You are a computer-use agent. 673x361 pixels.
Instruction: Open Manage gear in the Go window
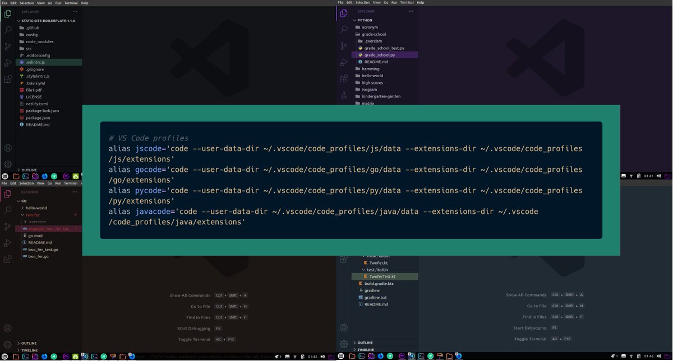coord(8,345)
